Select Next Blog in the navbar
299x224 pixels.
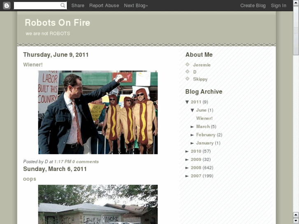[136, 5]
